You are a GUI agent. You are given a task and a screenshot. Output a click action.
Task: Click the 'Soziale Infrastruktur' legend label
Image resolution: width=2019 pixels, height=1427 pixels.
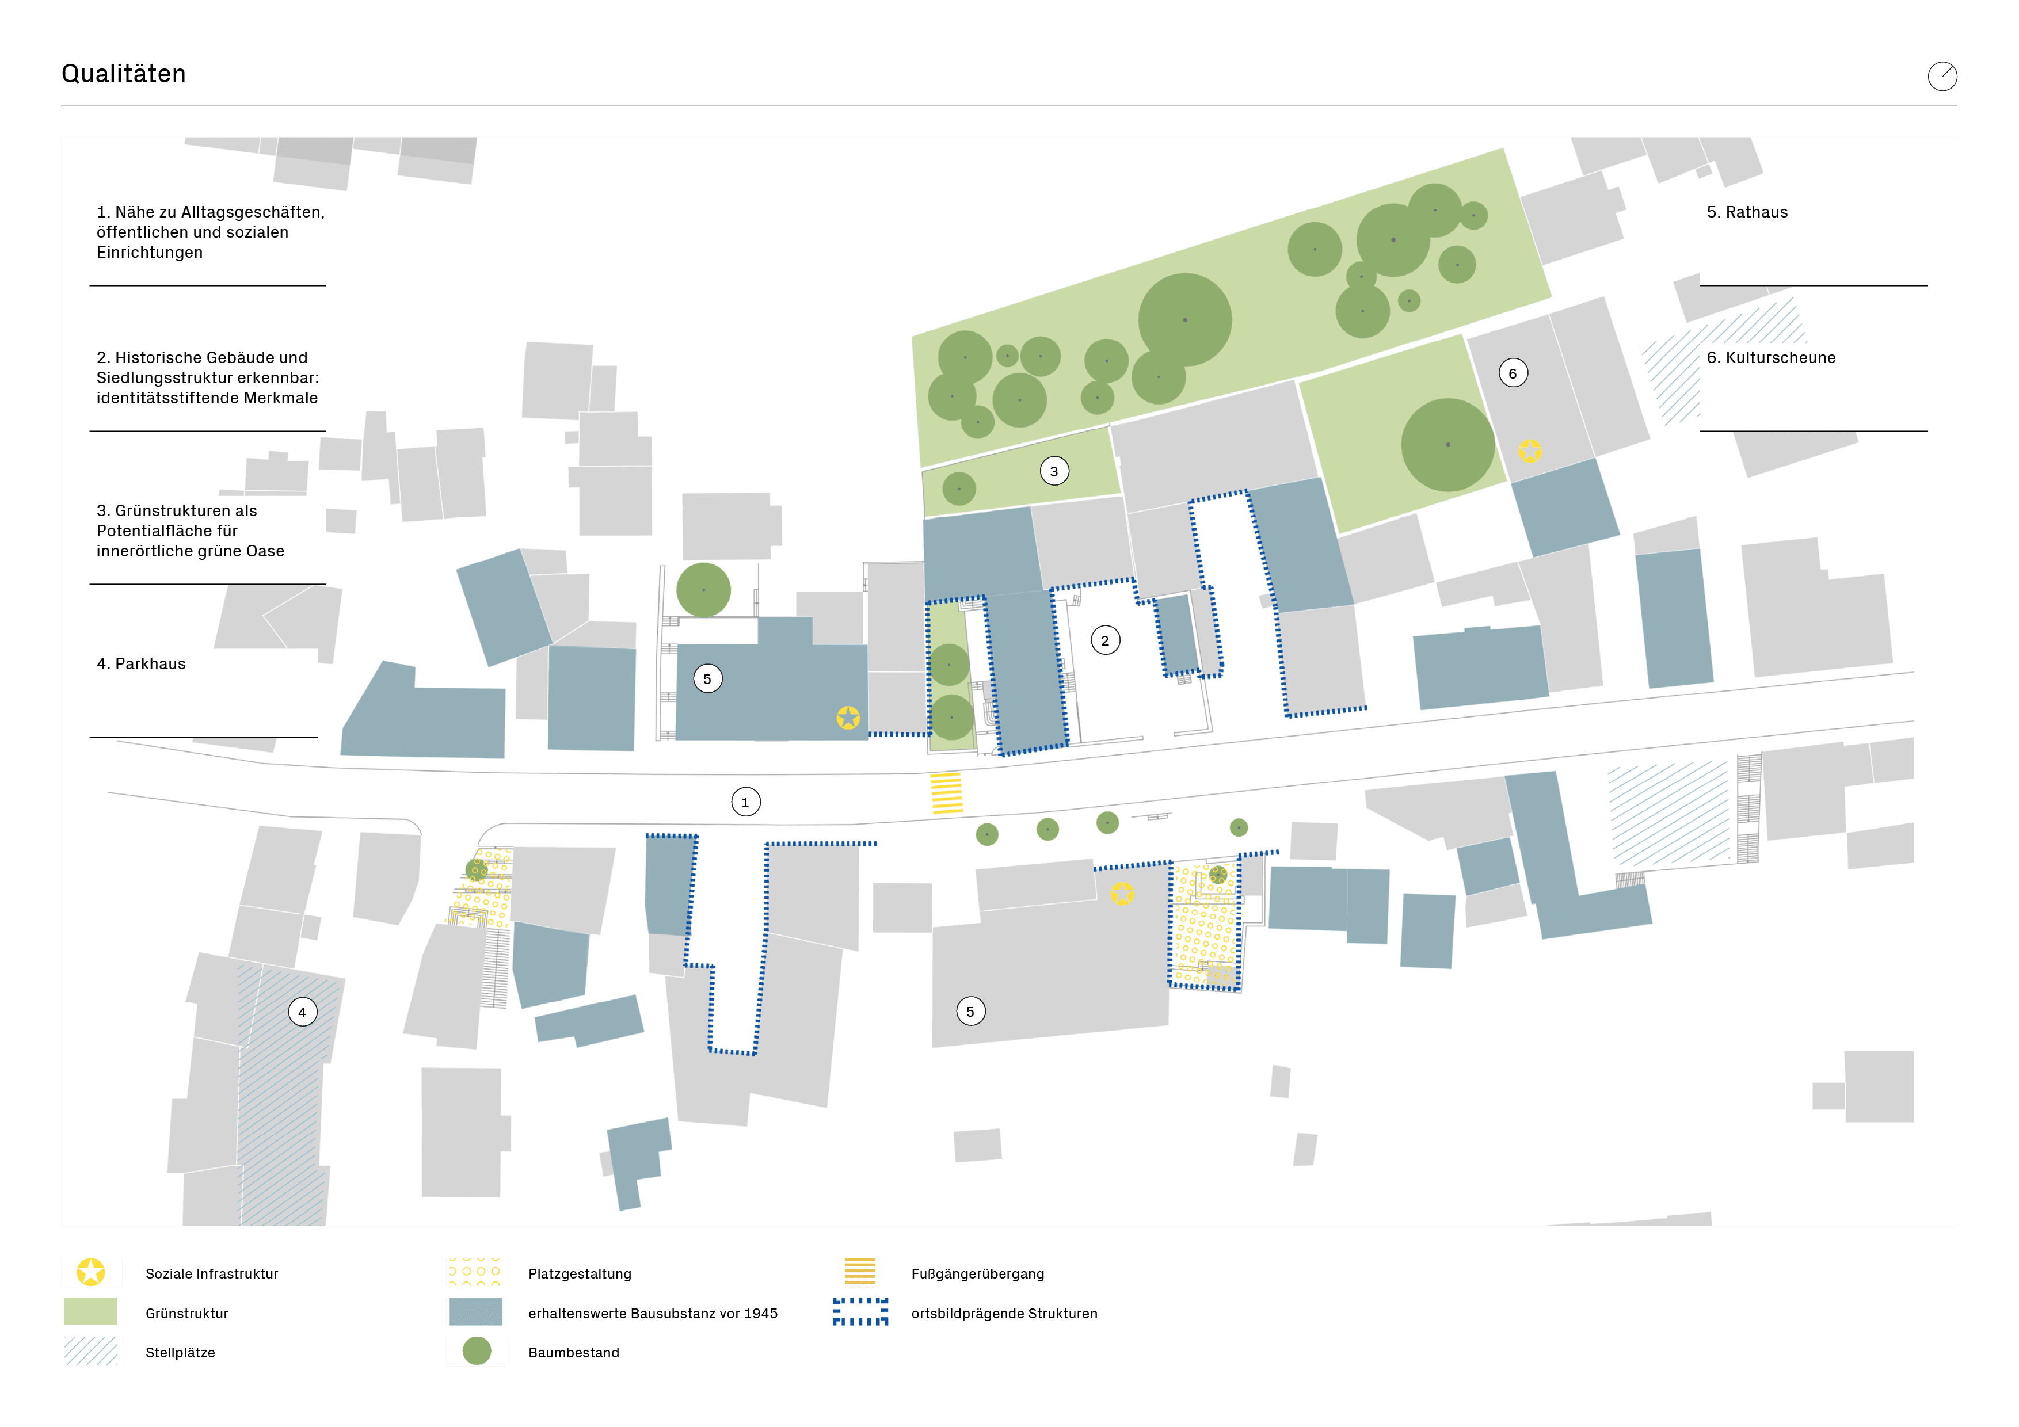click(212, 1274)
